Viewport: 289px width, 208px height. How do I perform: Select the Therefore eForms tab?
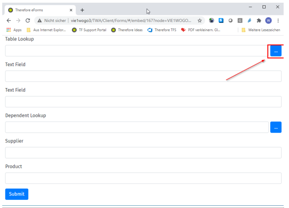click(40, 10)
